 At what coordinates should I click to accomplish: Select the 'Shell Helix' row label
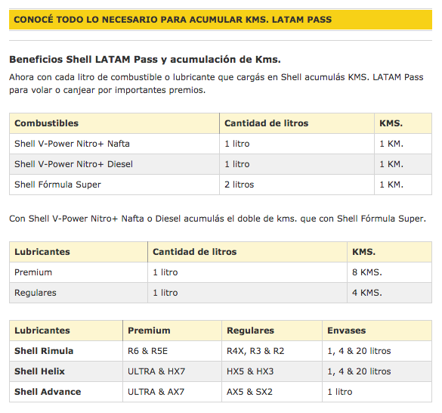[66, 371]
